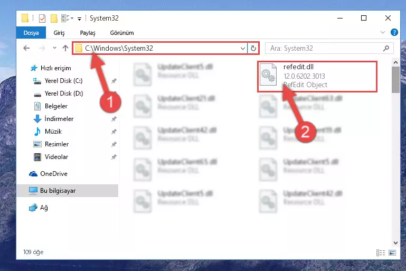The width and height of the screenshot is (406, 271).
Task: Click the search magnifier icon
Action: click(x=386, y=49)
